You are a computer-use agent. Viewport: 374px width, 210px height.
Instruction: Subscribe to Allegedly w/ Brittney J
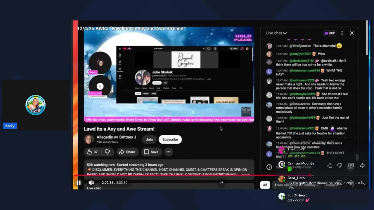170,139
